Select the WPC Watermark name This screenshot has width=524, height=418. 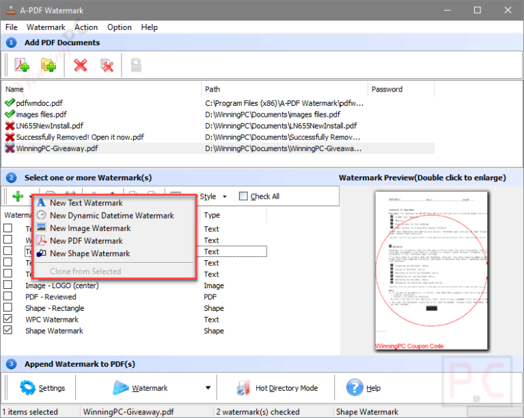click(52, 320)
